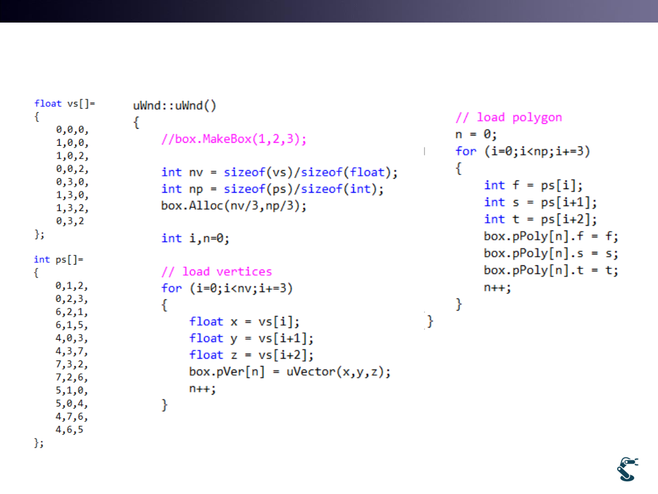Select the 'int ps[]=' declaration
Viewport: 658px width, 494px height.
pos(58,259)
